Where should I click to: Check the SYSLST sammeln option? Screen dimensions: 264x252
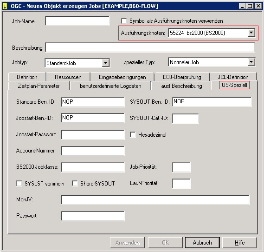19,183
